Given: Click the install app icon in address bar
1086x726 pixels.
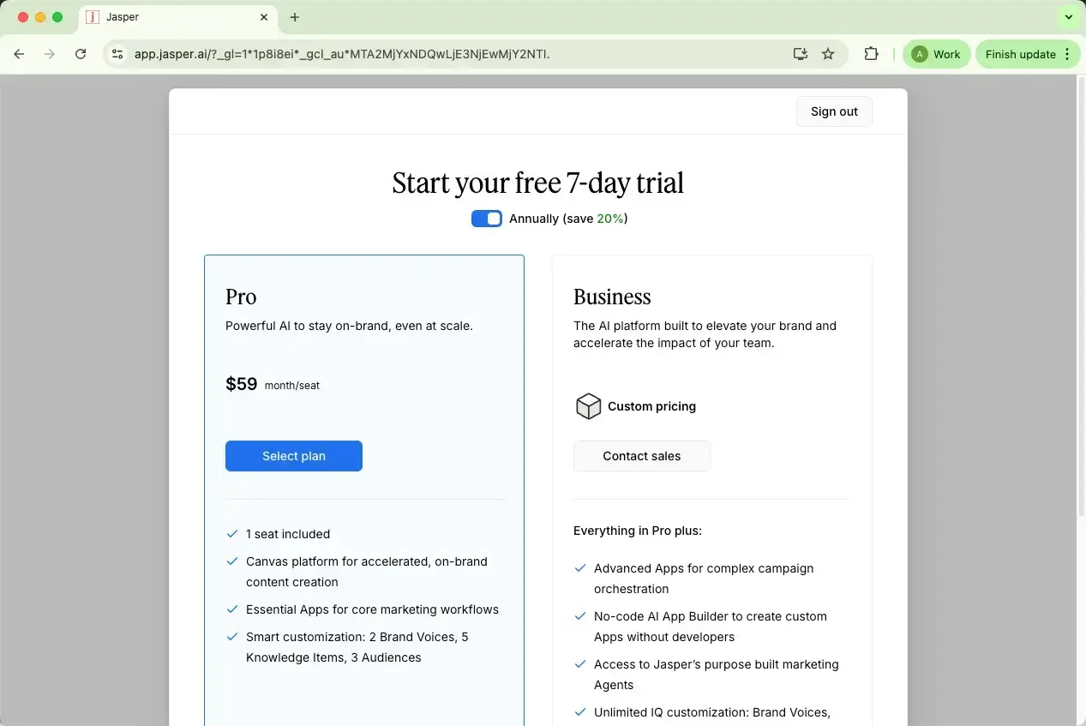Looking at the screenshot, I should click(x=800, y=54).
